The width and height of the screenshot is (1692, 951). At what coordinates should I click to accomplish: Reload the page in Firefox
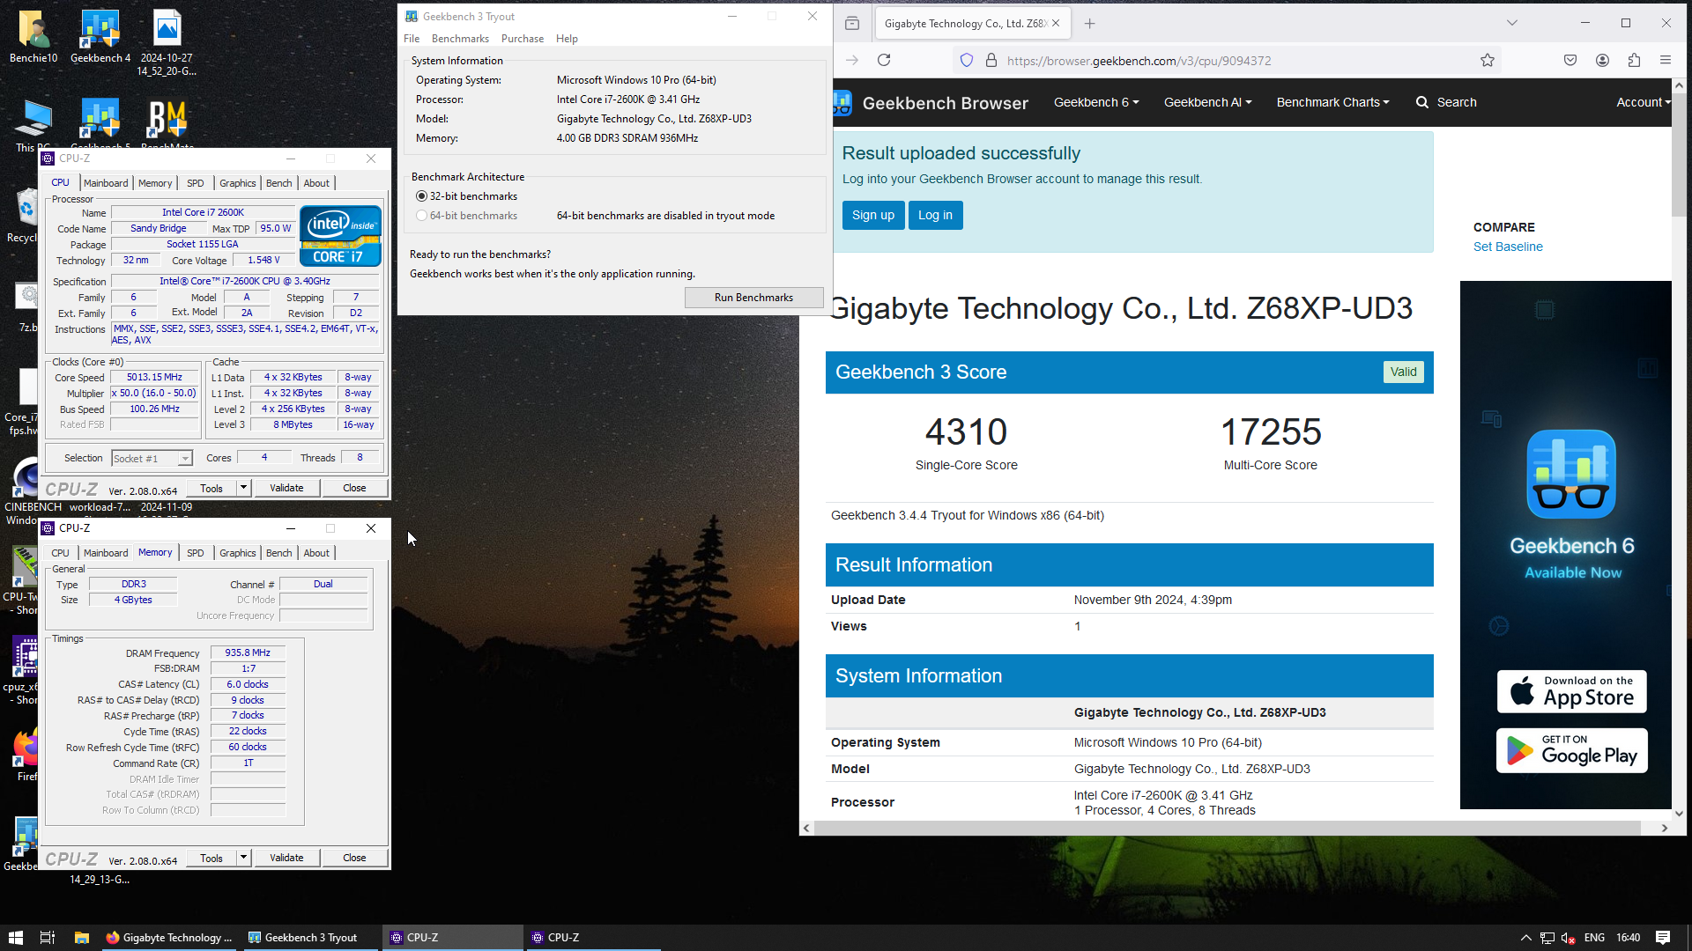[x=884, y=60]
